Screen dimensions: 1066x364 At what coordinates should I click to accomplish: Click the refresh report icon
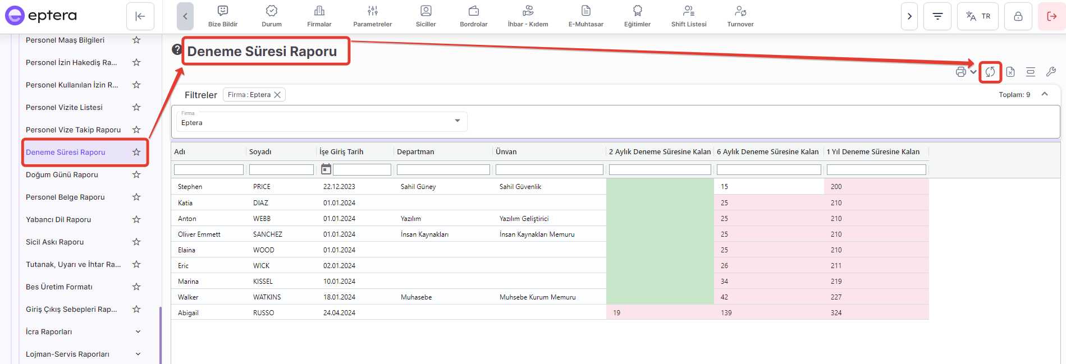pyautogui.click(x=990, y=72)
